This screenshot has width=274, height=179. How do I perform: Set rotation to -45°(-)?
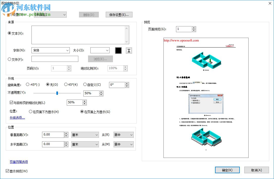[x=27, y=84]
